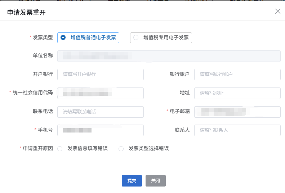Screen dimensions: 285x193
Task: Click the 地址 input field
Action: click(x=237, y=93)
